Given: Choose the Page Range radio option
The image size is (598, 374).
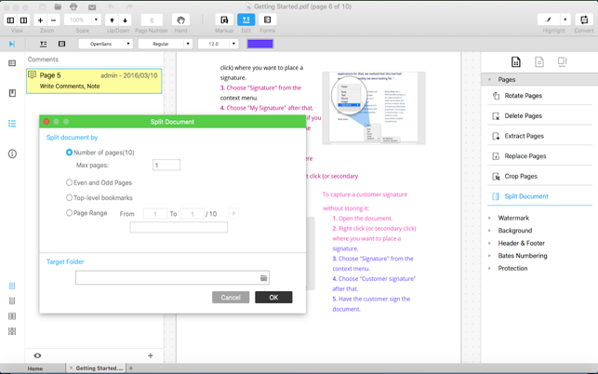Looking at the screenshot, I should pos(69,213).
